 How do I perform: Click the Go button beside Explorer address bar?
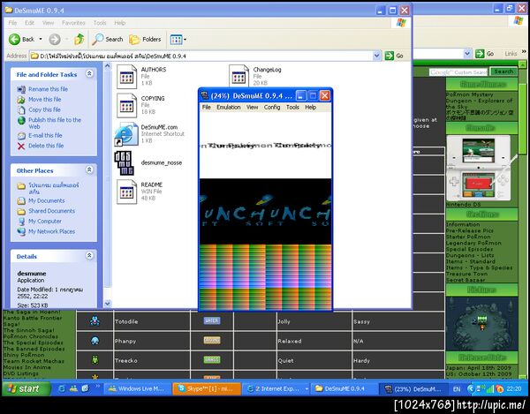[394, 56]
